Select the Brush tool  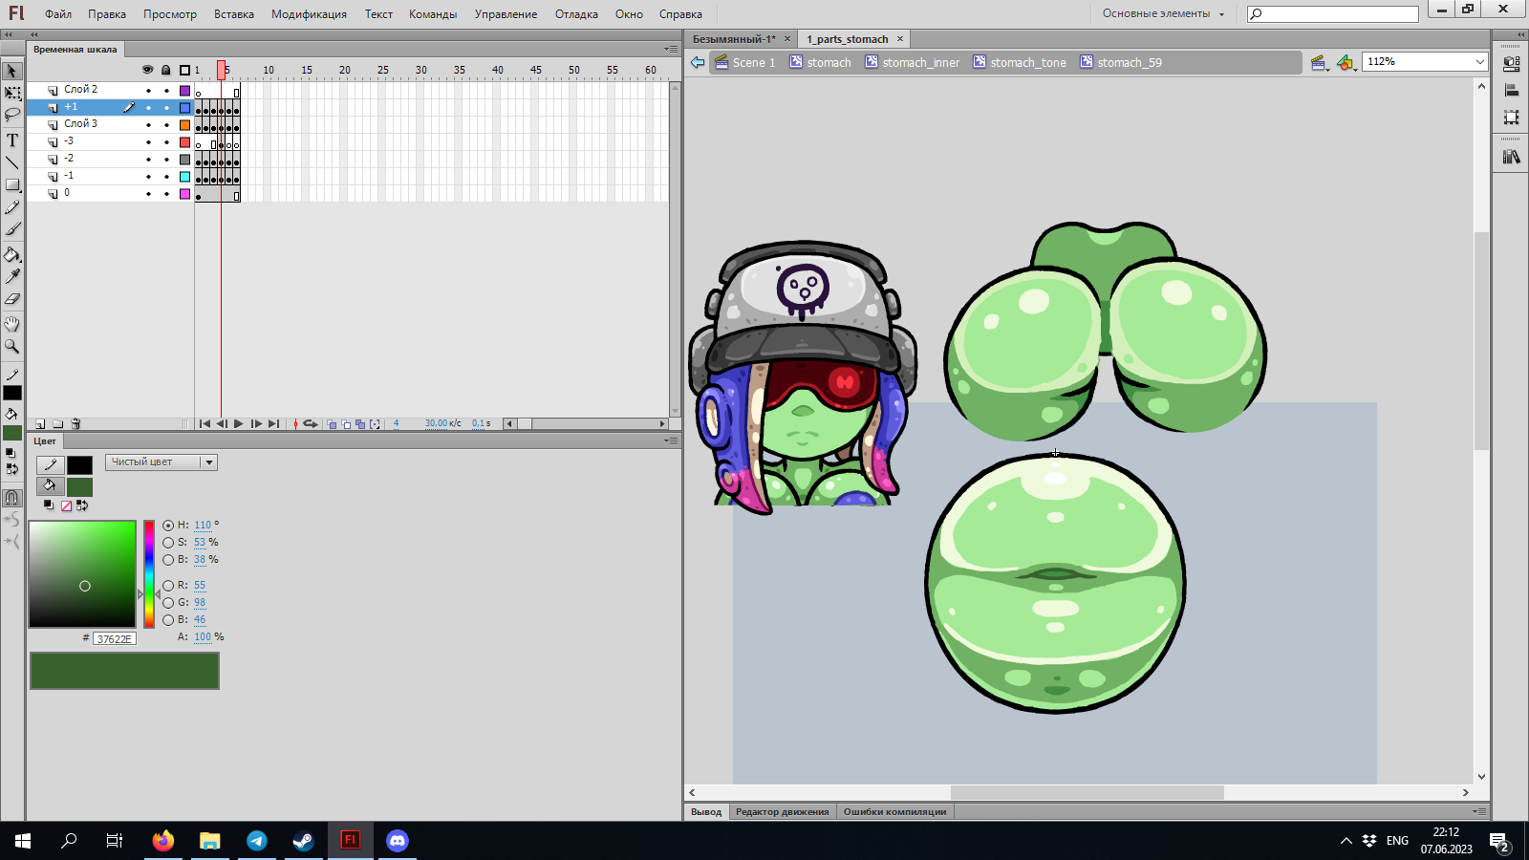(12, 229)
